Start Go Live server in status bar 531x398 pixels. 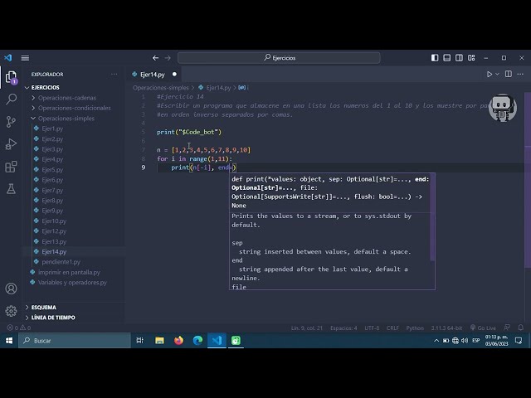click(483, 328)
